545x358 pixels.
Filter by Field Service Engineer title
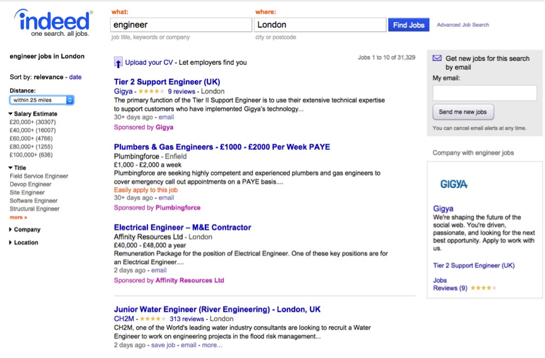39,176
